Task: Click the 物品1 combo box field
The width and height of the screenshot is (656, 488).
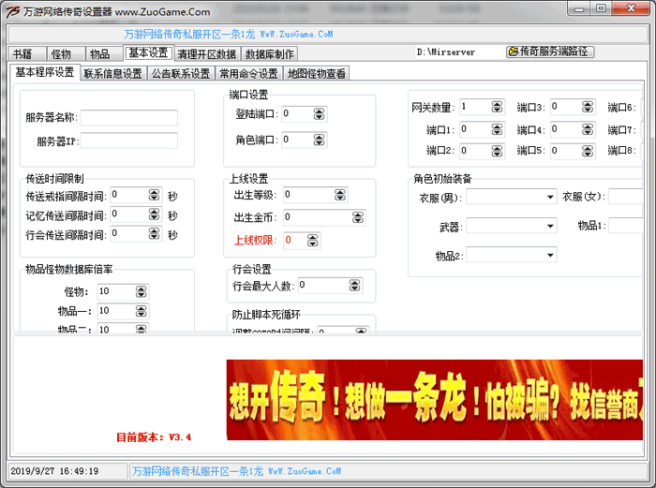Action: pos(625,226)
